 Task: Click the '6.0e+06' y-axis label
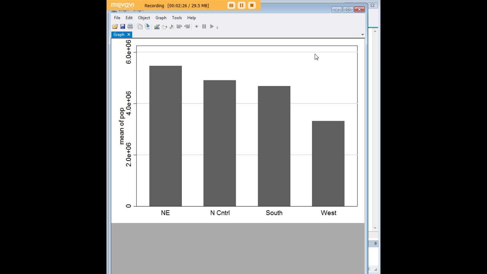pyautogui.click(x=129, y=52)
